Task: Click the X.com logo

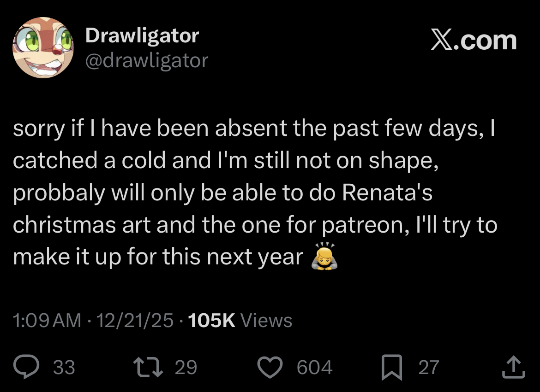Action: pyautogui.click(x=474, y=41)
